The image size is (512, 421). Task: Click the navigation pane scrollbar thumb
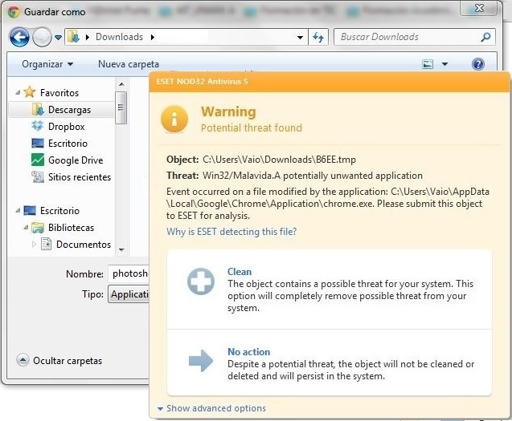pyautogui.click(x=121, y=107)
